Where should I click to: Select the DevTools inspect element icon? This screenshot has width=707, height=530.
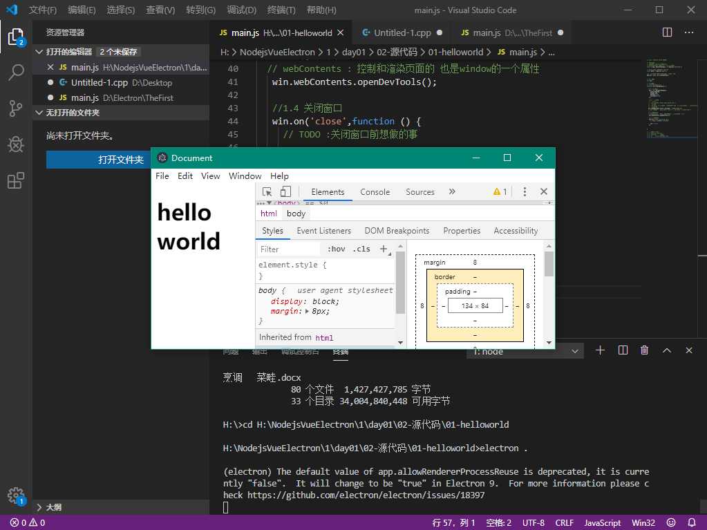point(267,191)
